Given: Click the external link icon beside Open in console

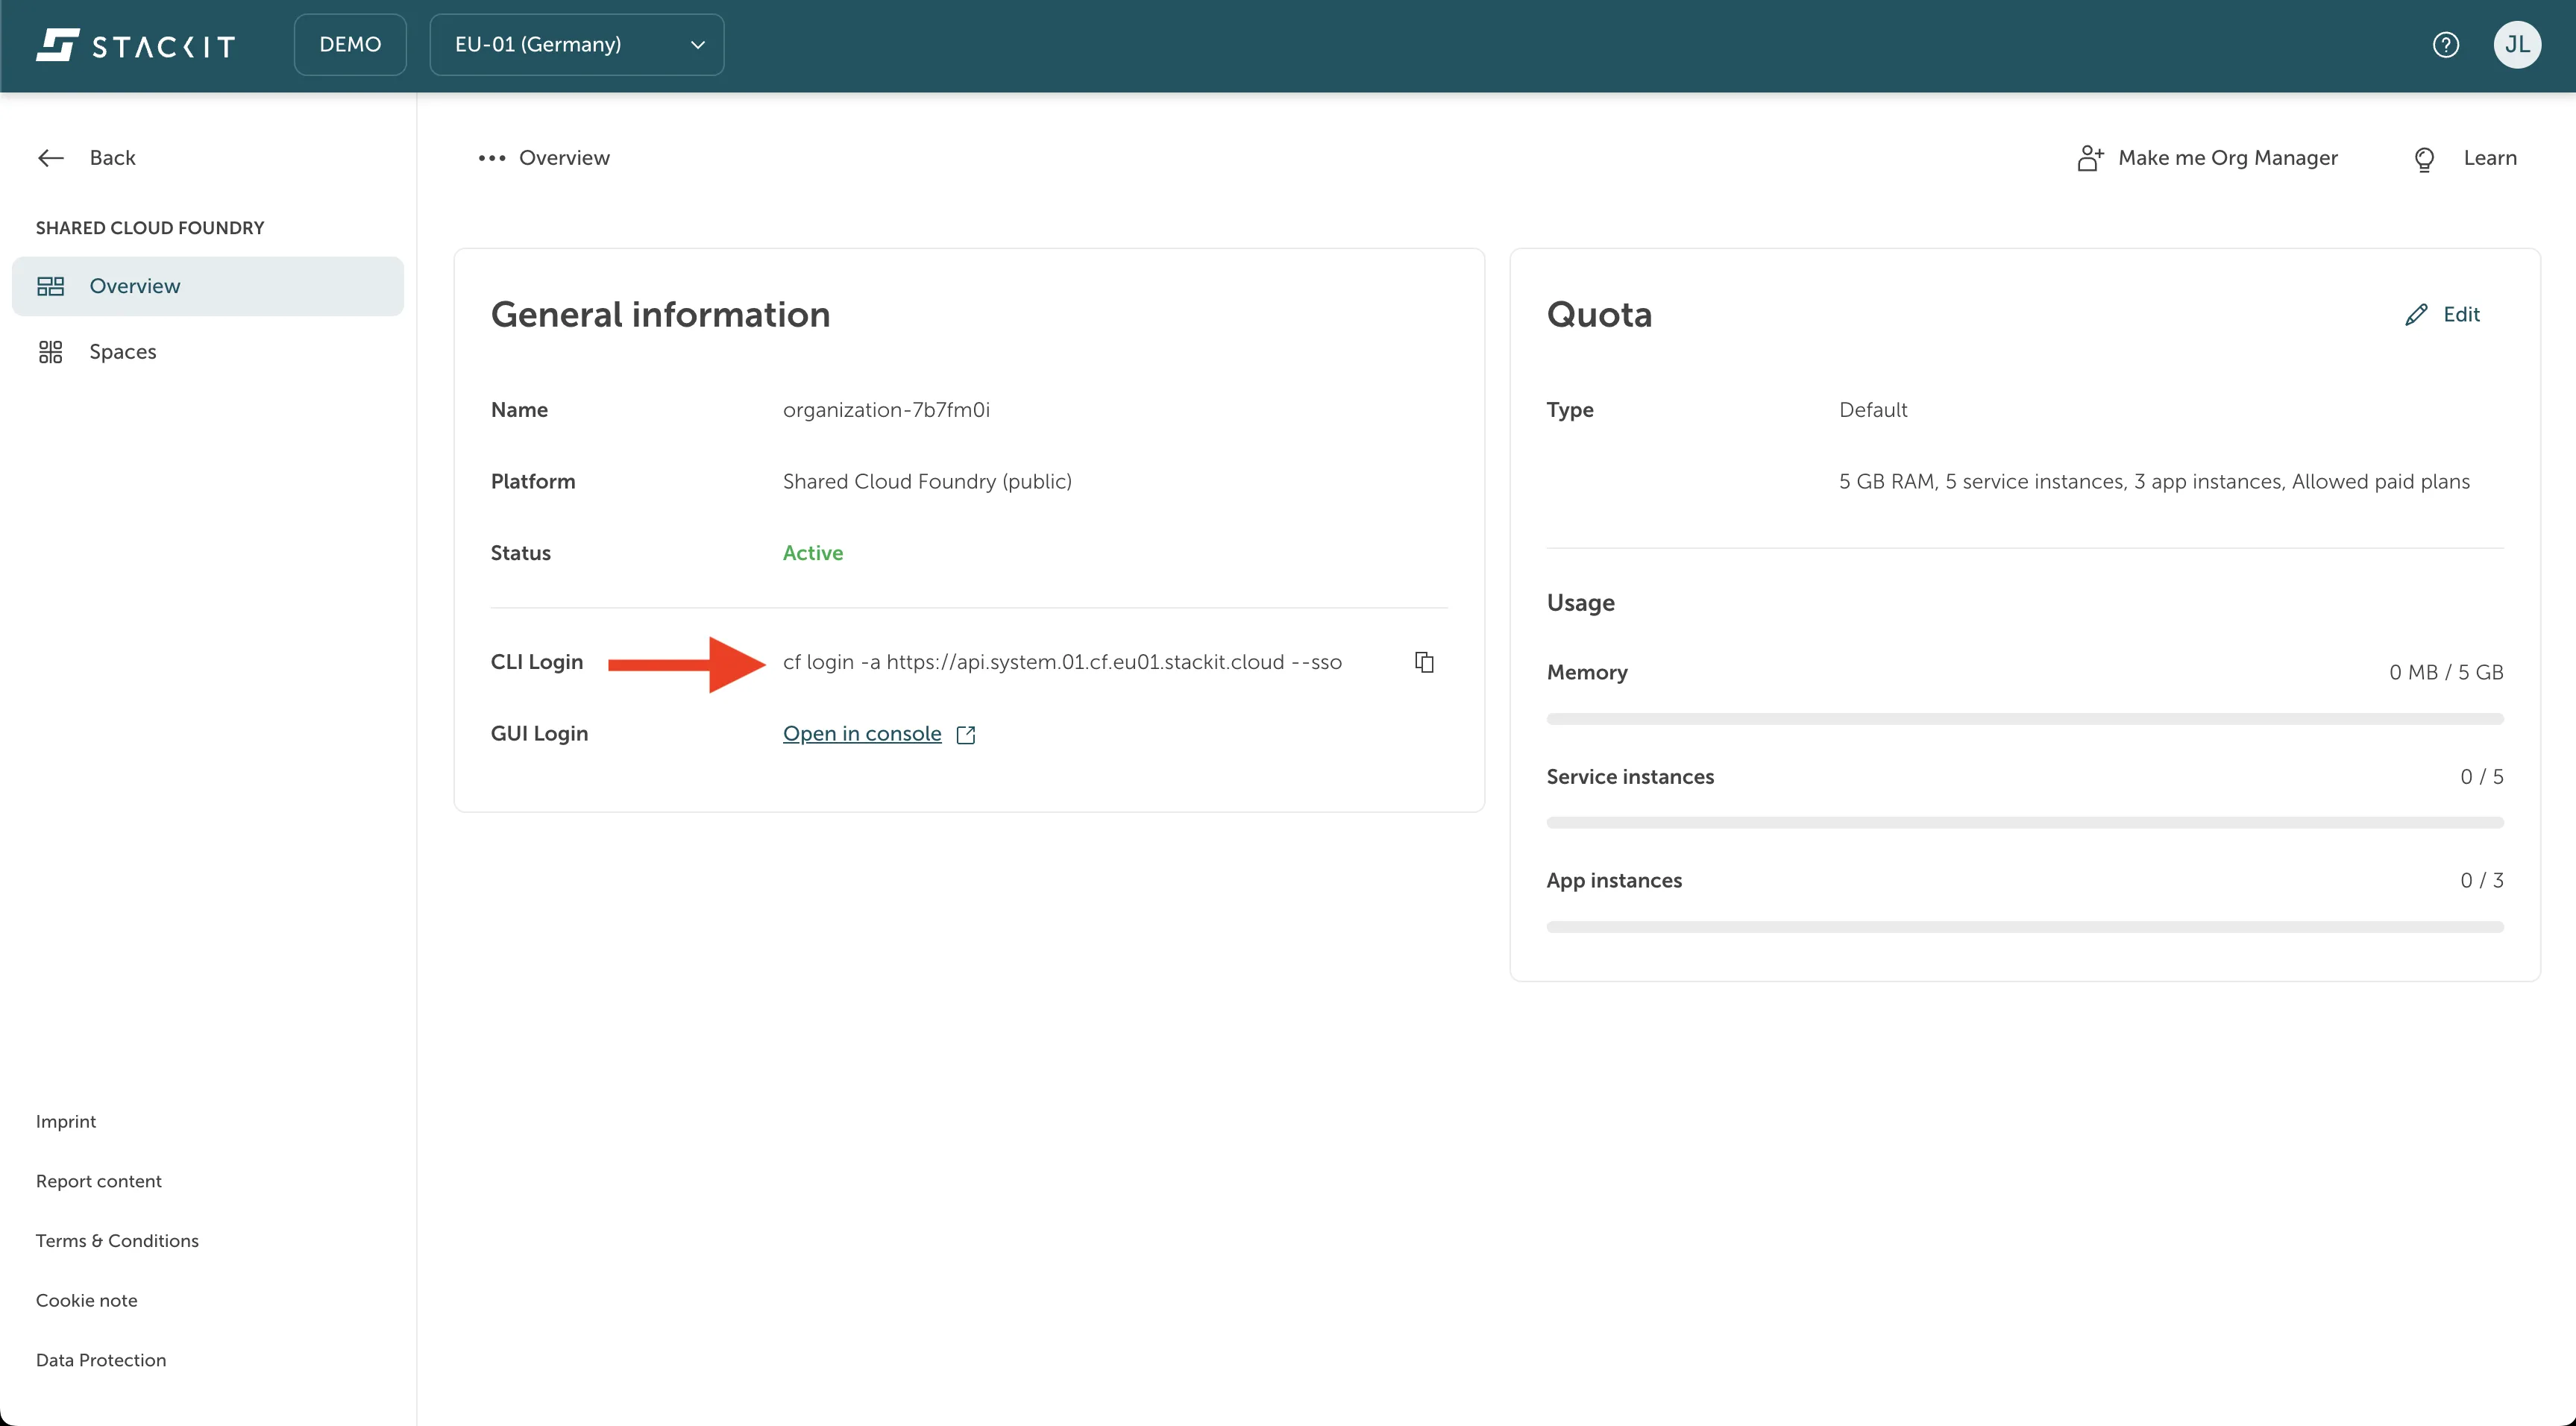Looking at the screenshot, I should (965, 733).
